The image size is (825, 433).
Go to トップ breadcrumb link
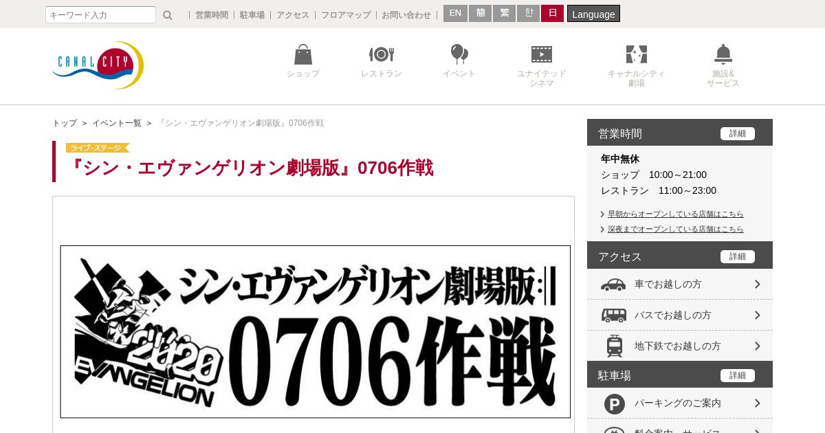click(65, 123)
